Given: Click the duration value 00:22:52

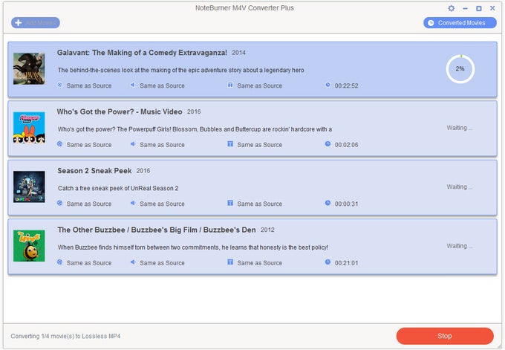Looking at the screenshot, I should tap(347, 85).
